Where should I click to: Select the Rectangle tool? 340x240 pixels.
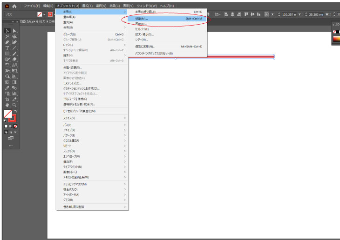coord(7,53)
